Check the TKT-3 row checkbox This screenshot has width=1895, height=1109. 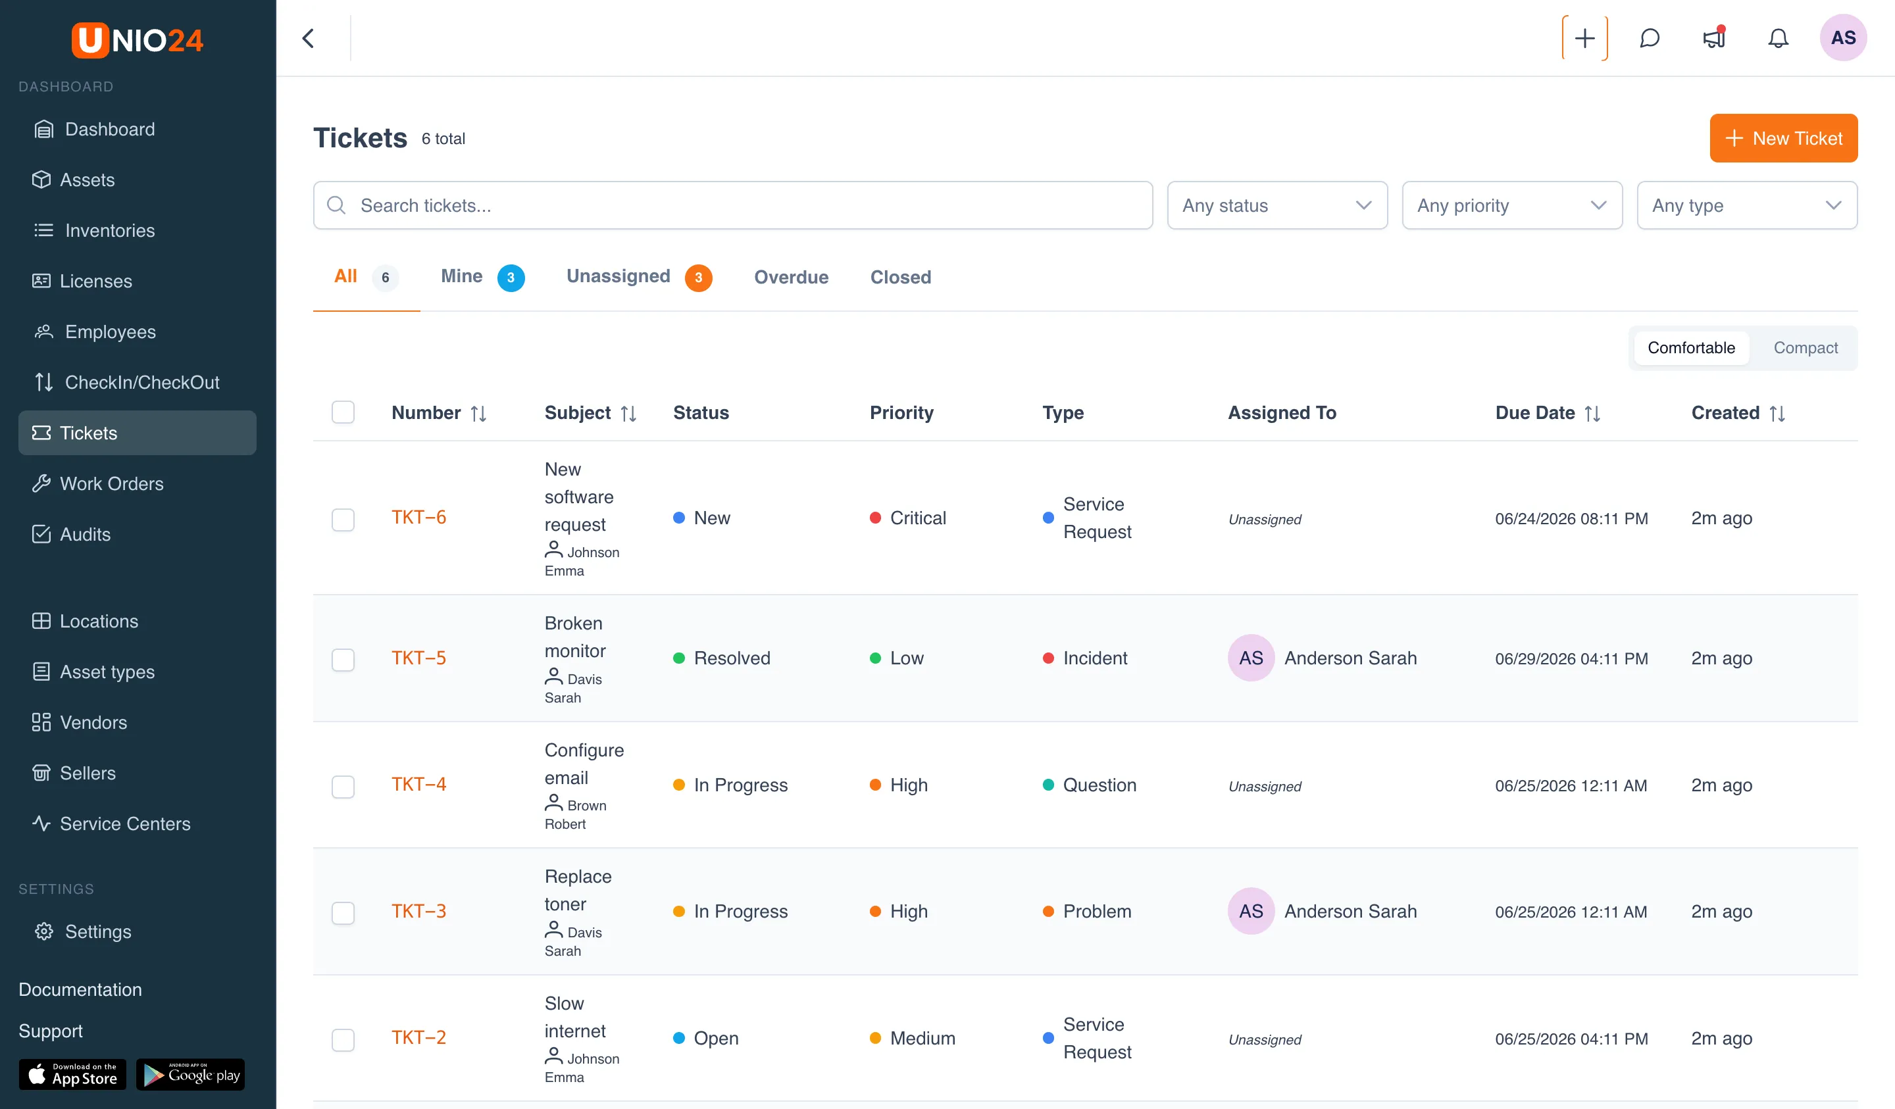click(x=343, y=913)
